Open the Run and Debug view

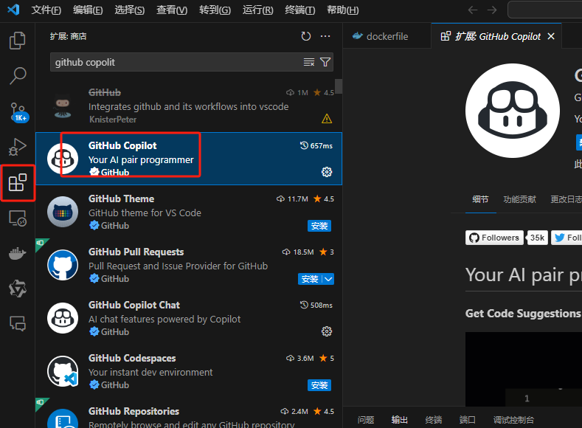tap(18, 147)
